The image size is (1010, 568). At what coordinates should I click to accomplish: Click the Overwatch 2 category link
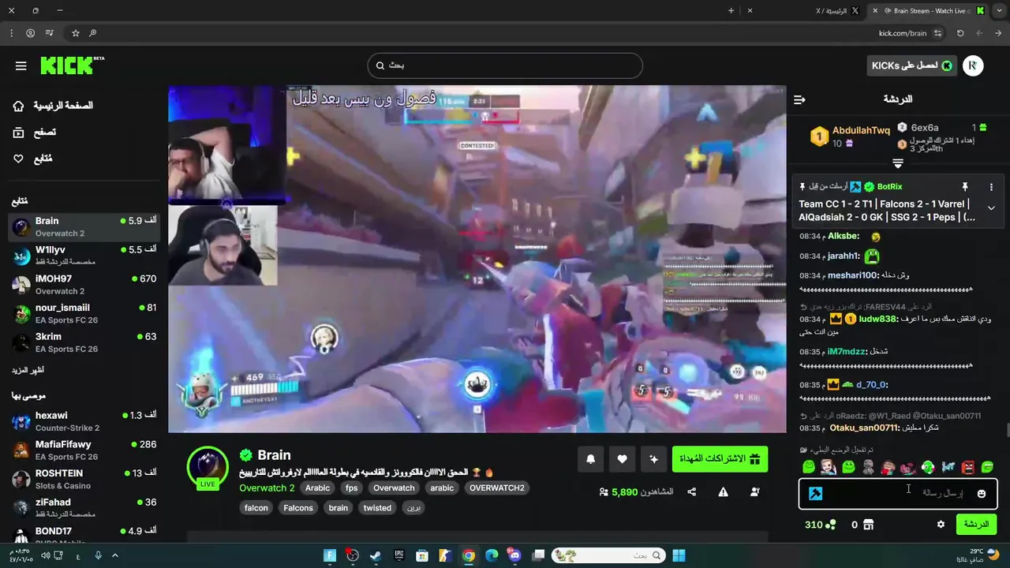(267, 488)
